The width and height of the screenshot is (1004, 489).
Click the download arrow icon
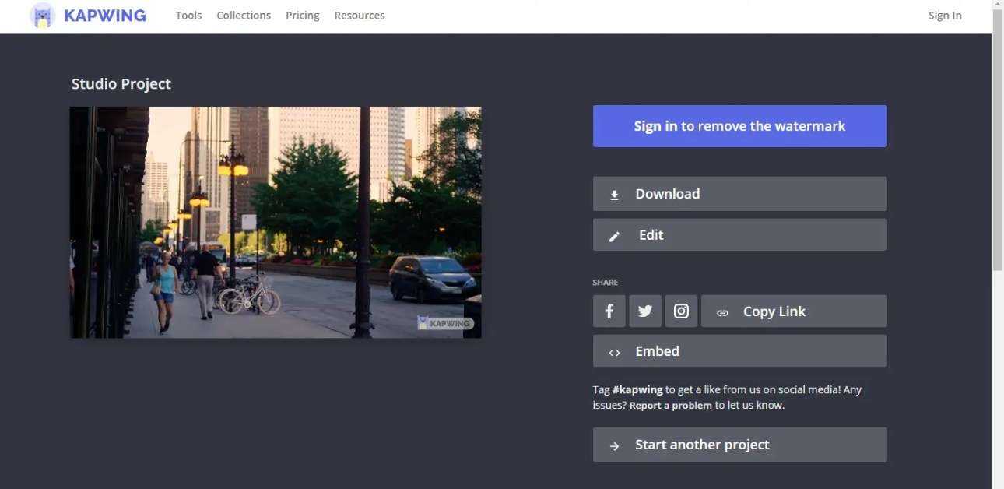click(614, 195)
